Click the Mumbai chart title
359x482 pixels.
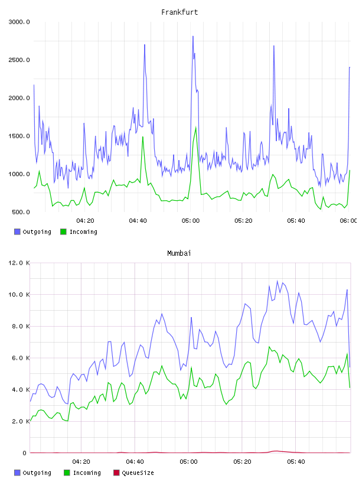point(179,253)
